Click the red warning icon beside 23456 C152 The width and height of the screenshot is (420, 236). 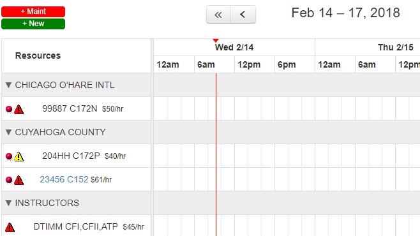click(19, 180)
